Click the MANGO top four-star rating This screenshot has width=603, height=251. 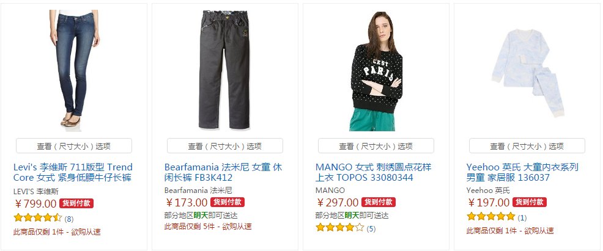pos(340,228)
